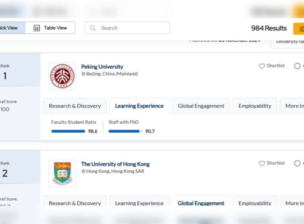Click the 90.7 Staff with PhD score
This screenshot has width=304, height=224.
150,131
